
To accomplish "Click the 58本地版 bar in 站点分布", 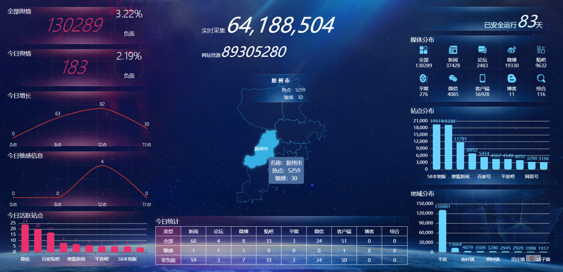I will tap(436, 146).
